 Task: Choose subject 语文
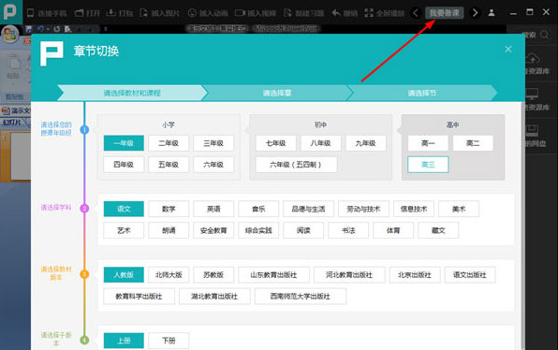[x=124, y=209]
